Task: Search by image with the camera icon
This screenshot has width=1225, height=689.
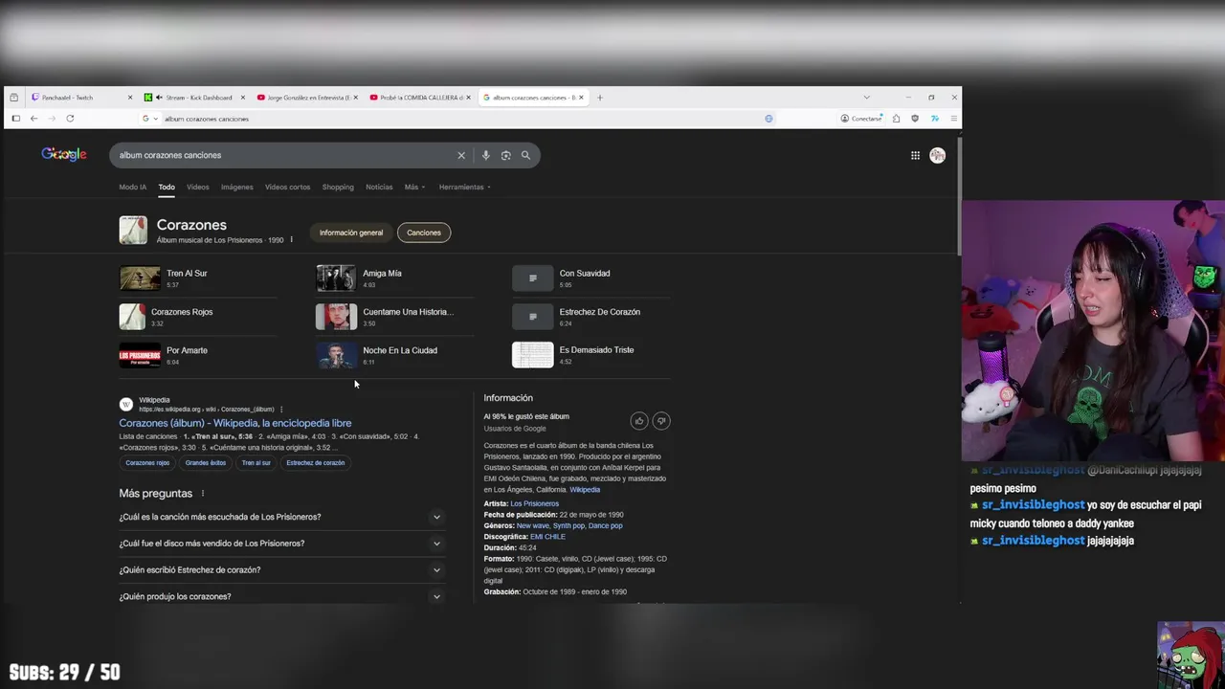Action: 505,155
